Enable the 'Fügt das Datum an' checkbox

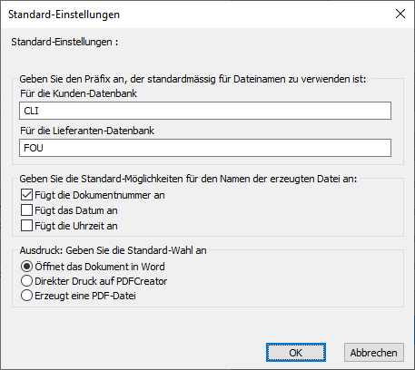(26, 210)
